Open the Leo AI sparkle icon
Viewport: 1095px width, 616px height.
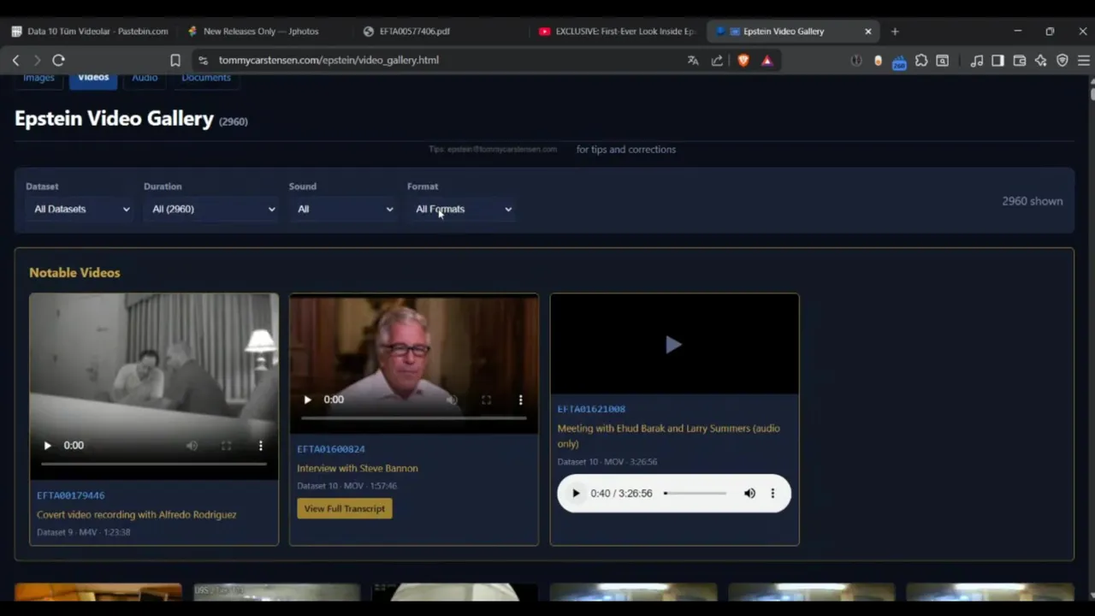point(1040,61)
